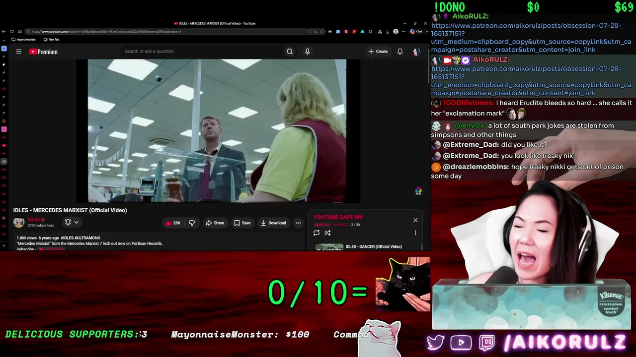Viewport: 636px width, 357px height.
Task: Click the Twitch icon in stream overlay
Action: pos(487,343)
